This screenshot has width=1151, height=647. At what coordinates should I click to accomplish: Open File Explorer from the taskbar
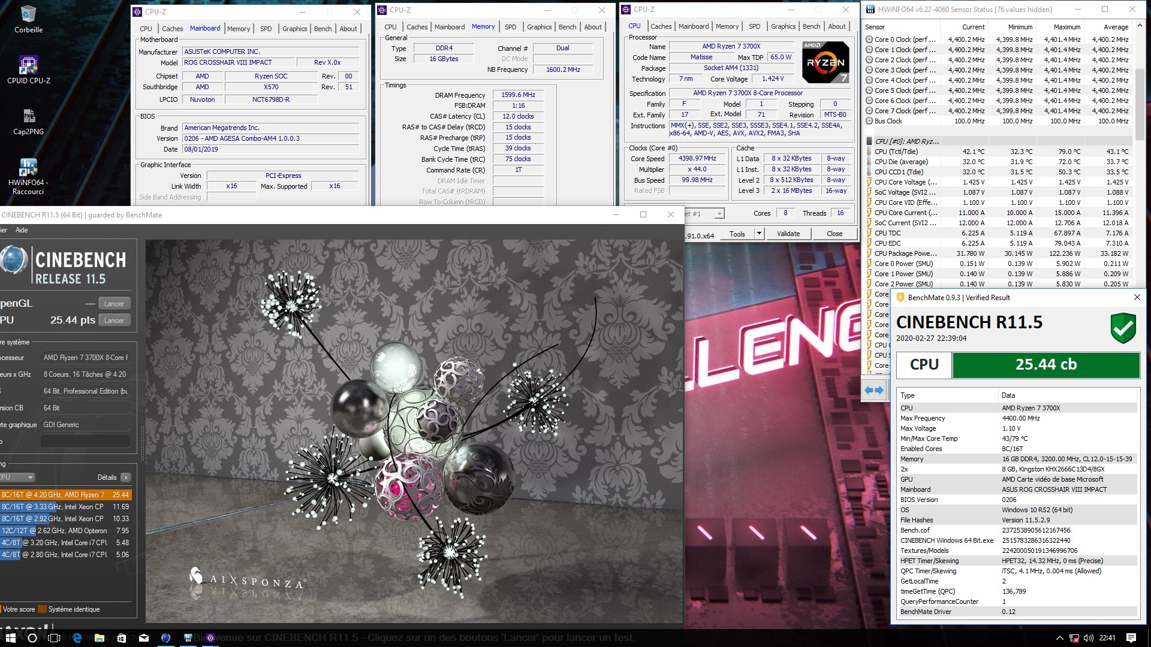point(100,638)
